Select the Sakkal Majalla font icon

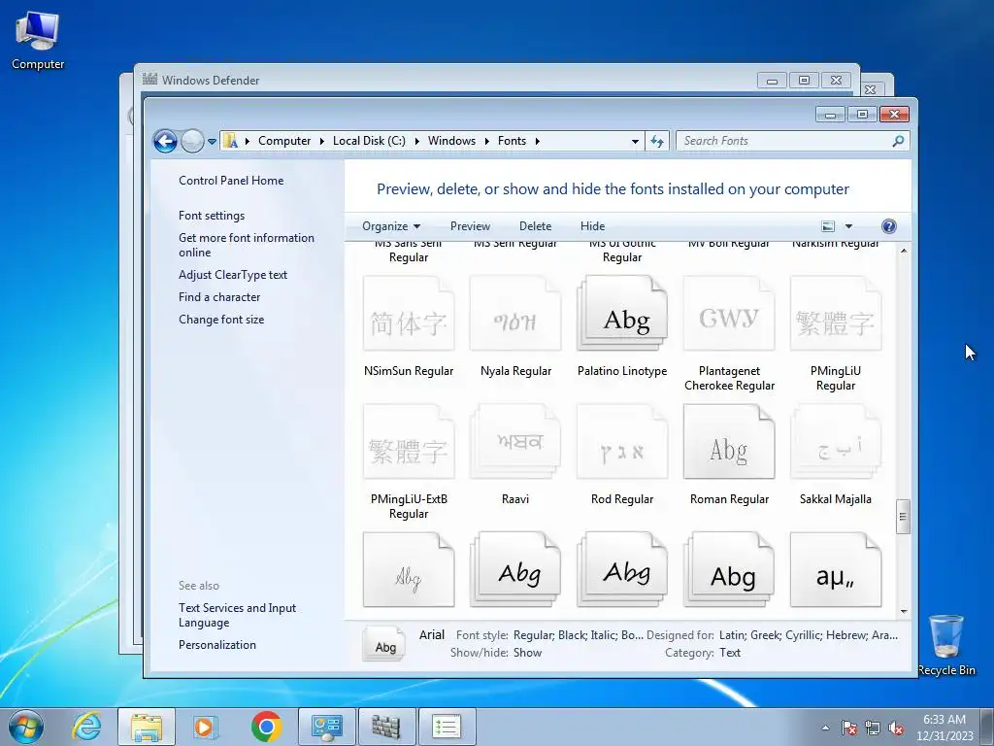click(x=836, y=442)
